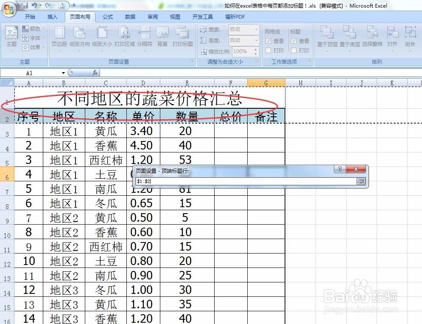Close the Page Setup title rows dialog
The image size is (422, 324).
(356, 169)
